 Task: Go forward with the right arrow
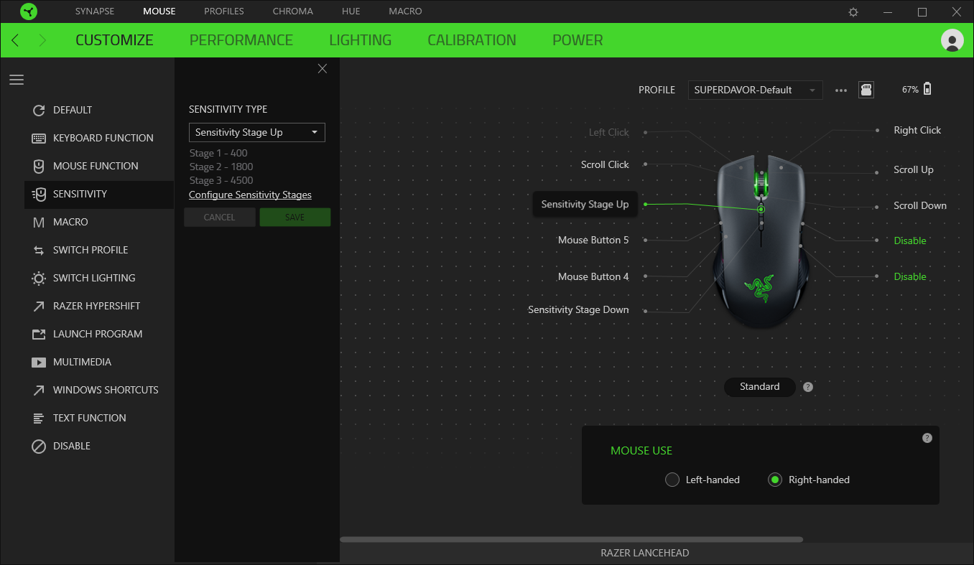point(42,40)
